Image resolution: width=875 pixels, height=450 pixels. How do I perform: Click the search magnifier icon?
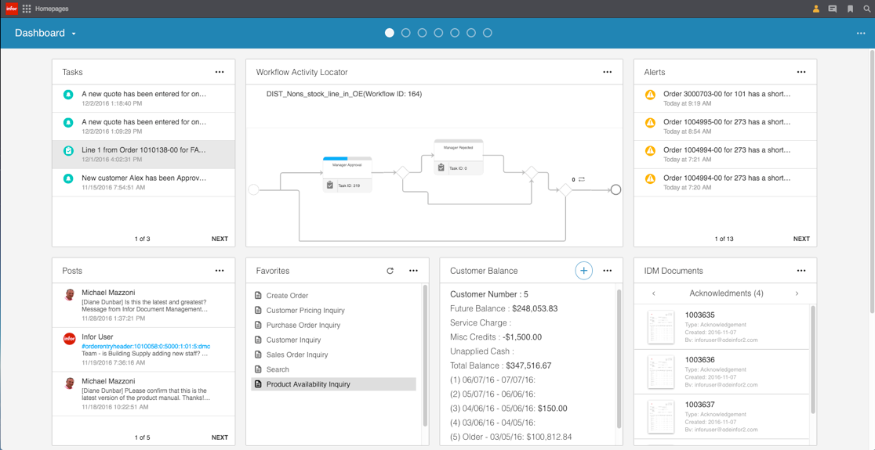coord(866,9)
